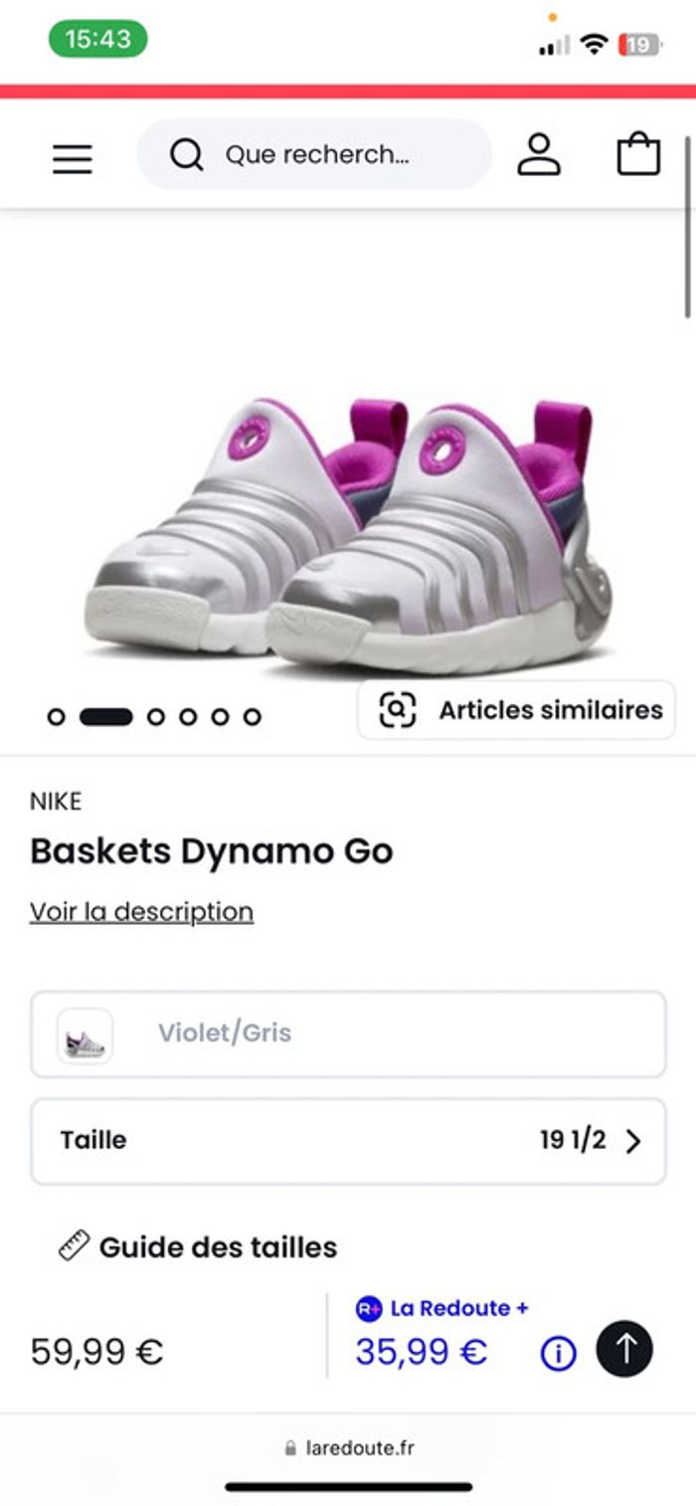Select the first image carousel dot
696x1506 pixels.
57,716
